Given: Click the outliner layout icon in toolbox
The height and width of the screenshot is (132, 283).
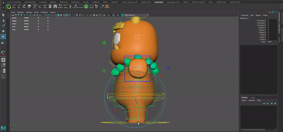Looking at the screenshot, I should click(3, 76).
